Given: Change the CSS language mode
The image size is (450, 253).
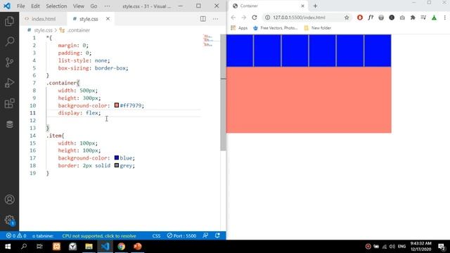Looking at the screenshot, I should coord(156,236).
